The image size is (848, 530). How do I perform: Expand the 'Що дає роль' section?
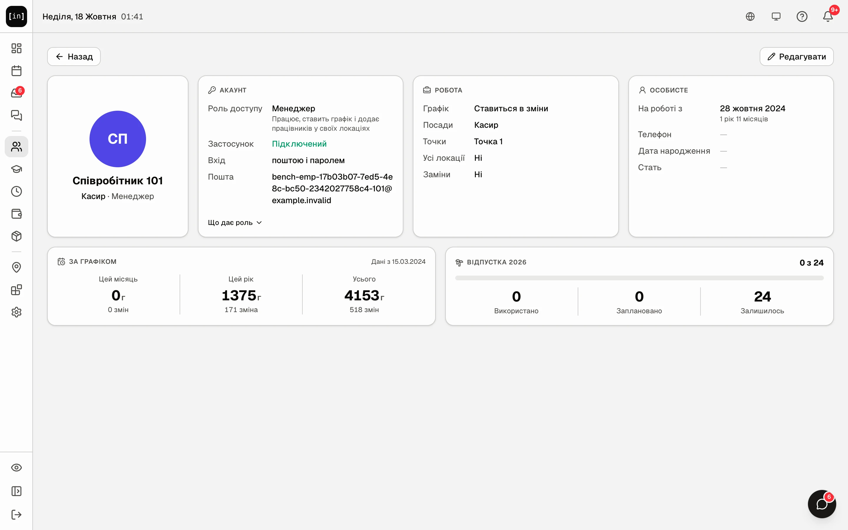click(235, 223)
